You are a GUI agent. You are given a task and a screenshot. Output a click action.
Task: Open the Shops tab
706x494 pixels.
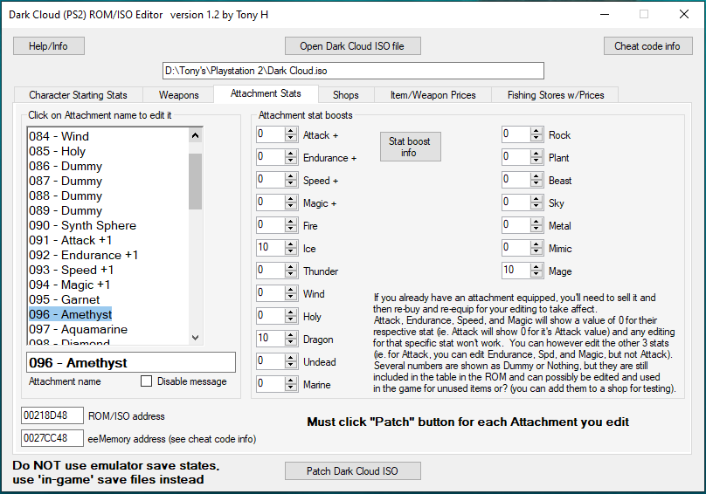click(345, 95)
